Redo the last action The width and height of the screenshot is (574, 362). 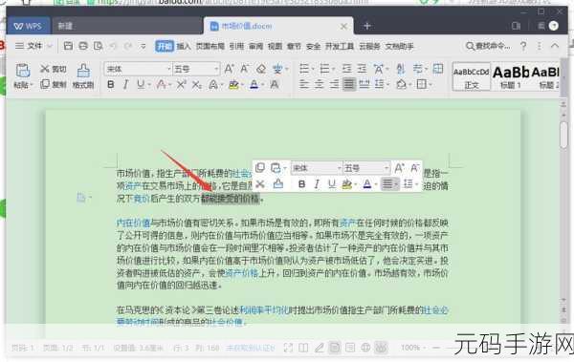128,46
